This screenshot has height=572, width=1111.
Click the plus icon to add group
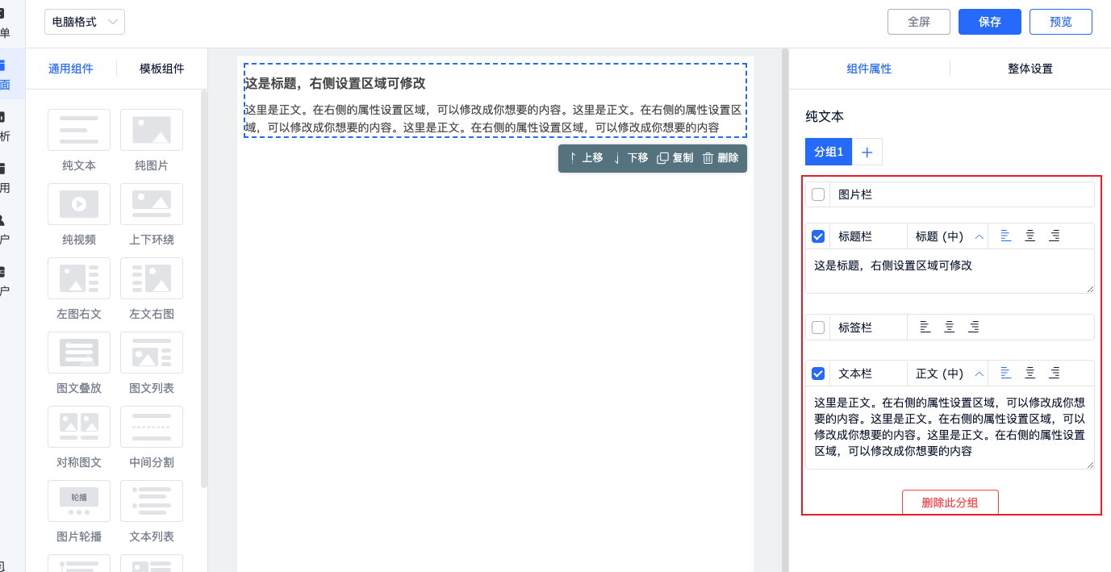coord(867,152)
